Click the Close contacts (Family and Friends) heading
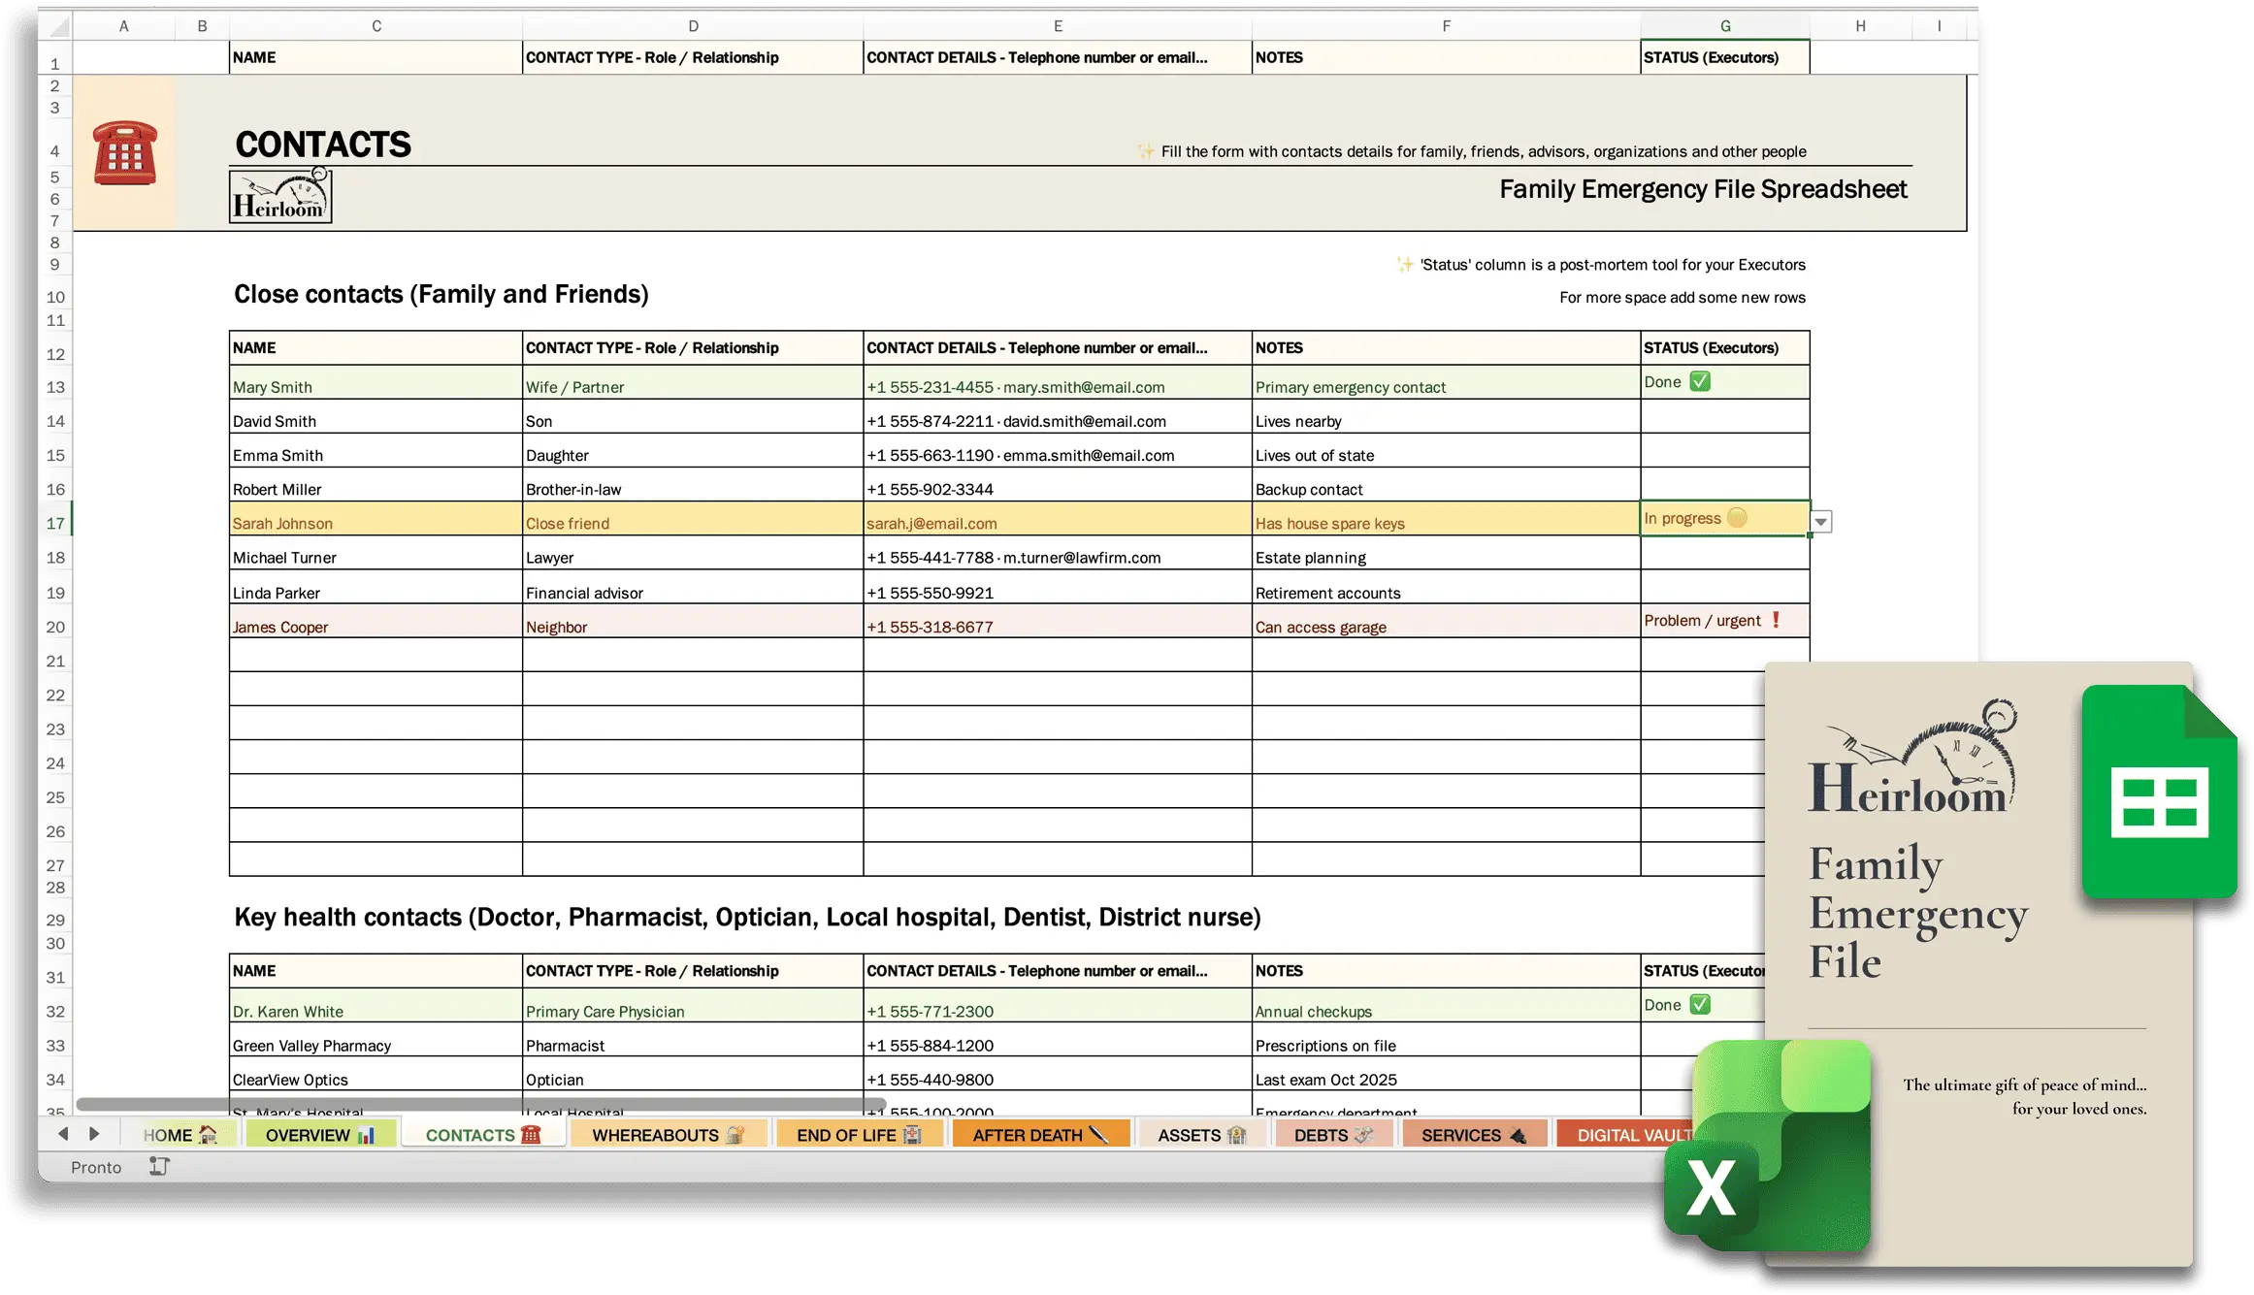 coord(441,294)
